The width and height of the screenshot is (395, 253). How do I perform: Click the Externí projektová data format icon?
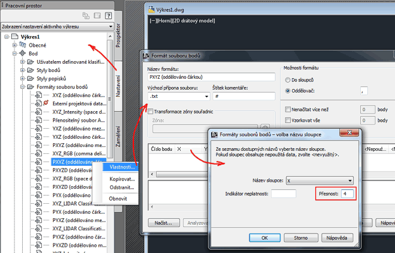39,103
